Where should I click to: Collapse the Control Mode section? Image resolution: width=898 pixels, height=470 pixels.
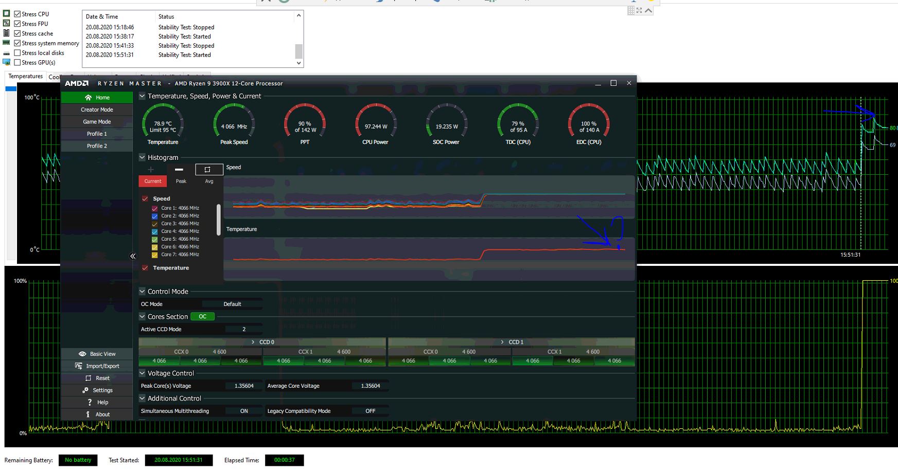tap(143, 291)
